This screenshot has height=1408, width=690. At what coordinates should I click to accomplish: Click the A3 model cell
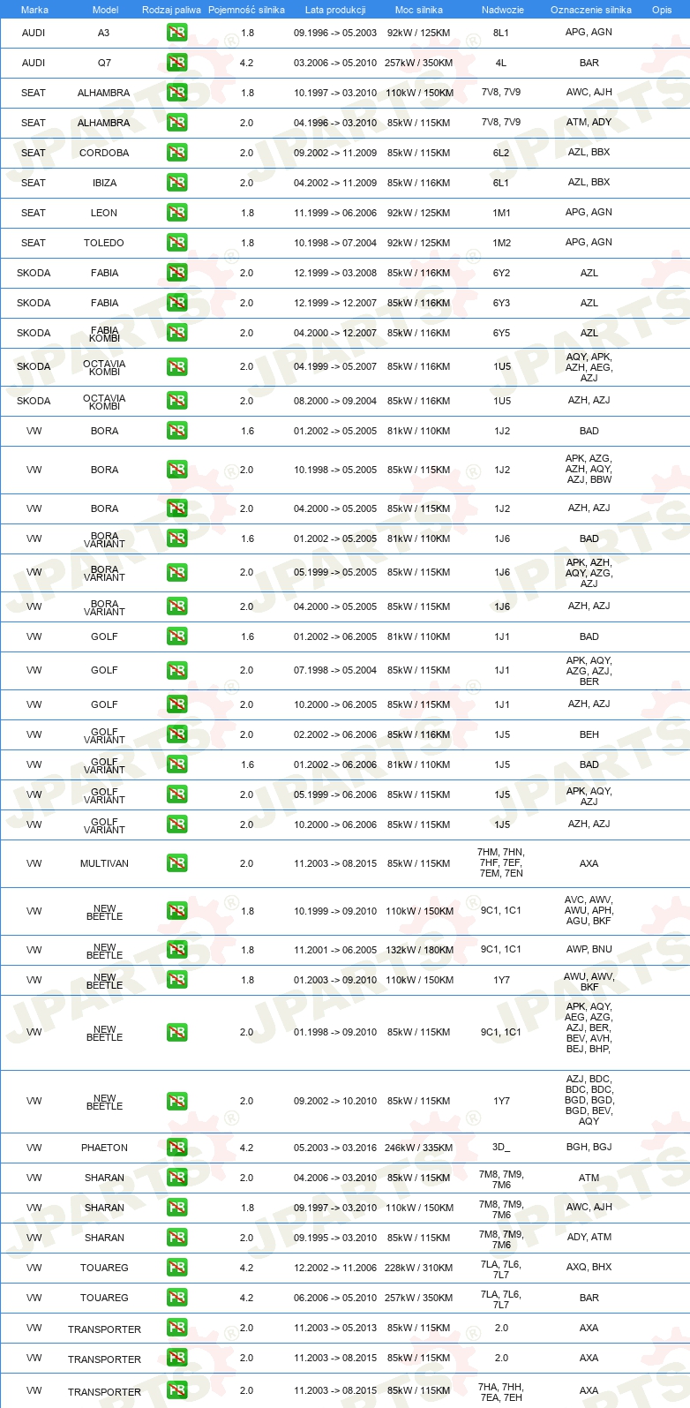(104, 33)
